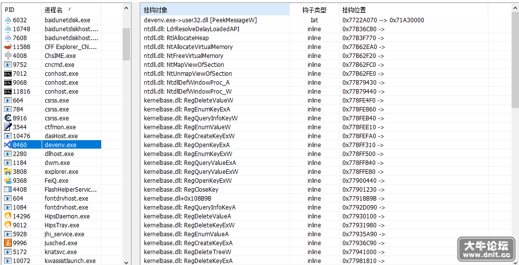Image resolution: width=519 pixels, height=265 pixels.
Task: Click the process list scrollbar thumb
Action: tap(126, 44)
